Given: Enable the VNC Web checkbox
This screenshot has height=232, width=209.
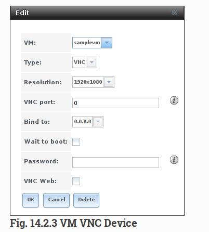Looking at the screenshot, I should (76, 181).
